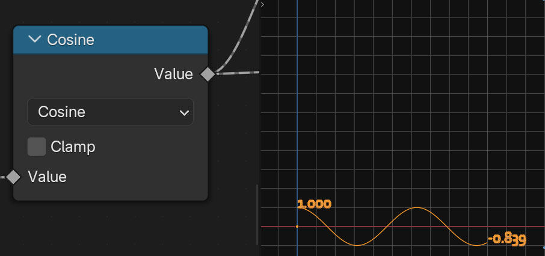
Task: Click the Value output label on node
Action: tap(173, 74)
